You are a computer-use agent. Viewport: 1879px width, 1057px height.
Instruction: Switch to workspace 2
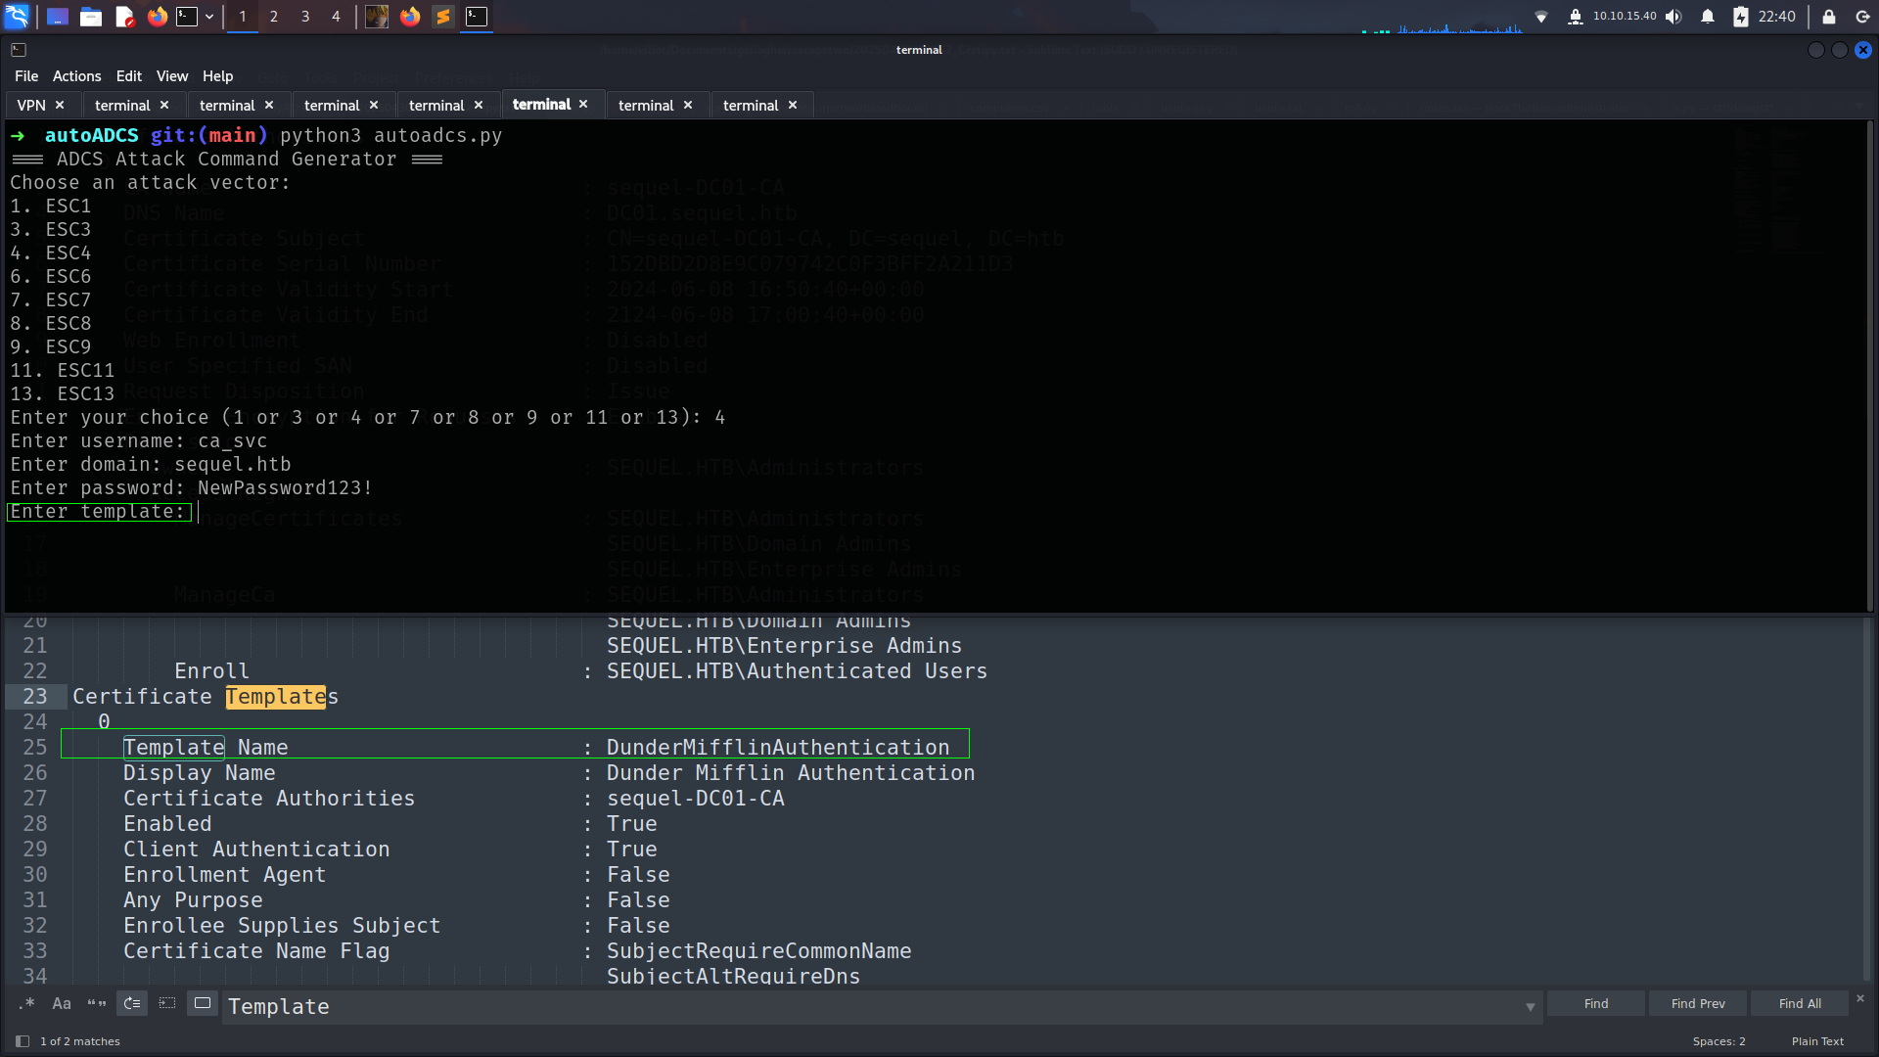tap(274, 17)
